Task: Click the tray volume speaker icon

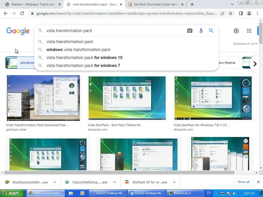Action: (x=235, y=193)
